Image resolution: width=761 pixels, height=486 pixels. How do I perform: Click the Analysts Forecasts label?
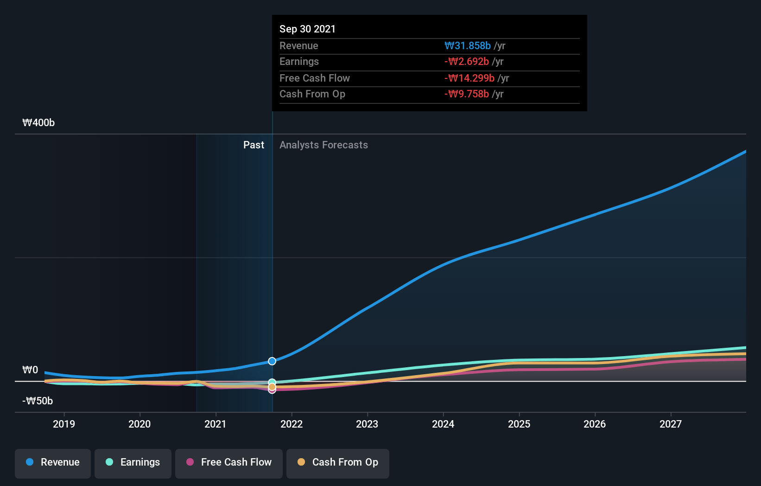click(x=323, y=145)
